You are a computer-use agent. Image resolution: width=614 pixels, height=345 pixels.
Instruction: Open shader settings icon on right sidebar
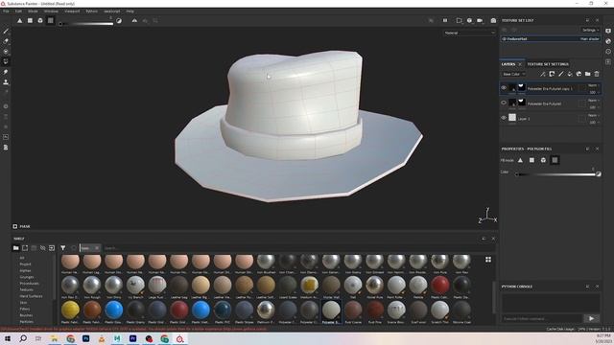[608, 41]
